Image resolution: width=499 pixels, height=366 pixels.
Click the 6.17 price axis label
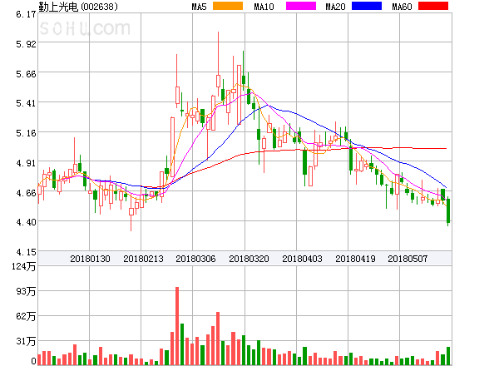click(26, 14)
